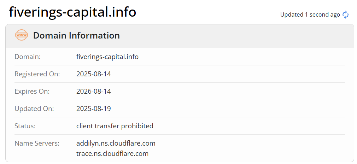Click the Registered On date 2025-08-14
This screenshot has width=357, height=164.
[94, 74]
